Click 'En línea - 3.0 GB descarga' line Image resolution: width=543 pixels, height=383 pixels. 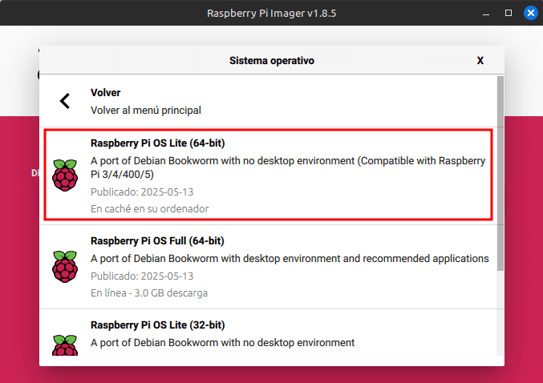pyautogui.click(x=149, y=293)
